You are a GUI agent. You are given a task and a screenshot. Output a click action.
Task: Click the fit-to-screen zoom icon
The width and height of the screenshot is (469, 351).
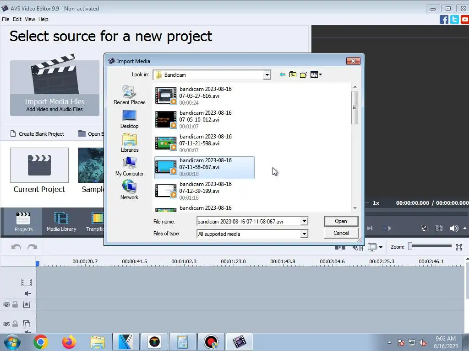pyautogui.click(x=459, y=247)
